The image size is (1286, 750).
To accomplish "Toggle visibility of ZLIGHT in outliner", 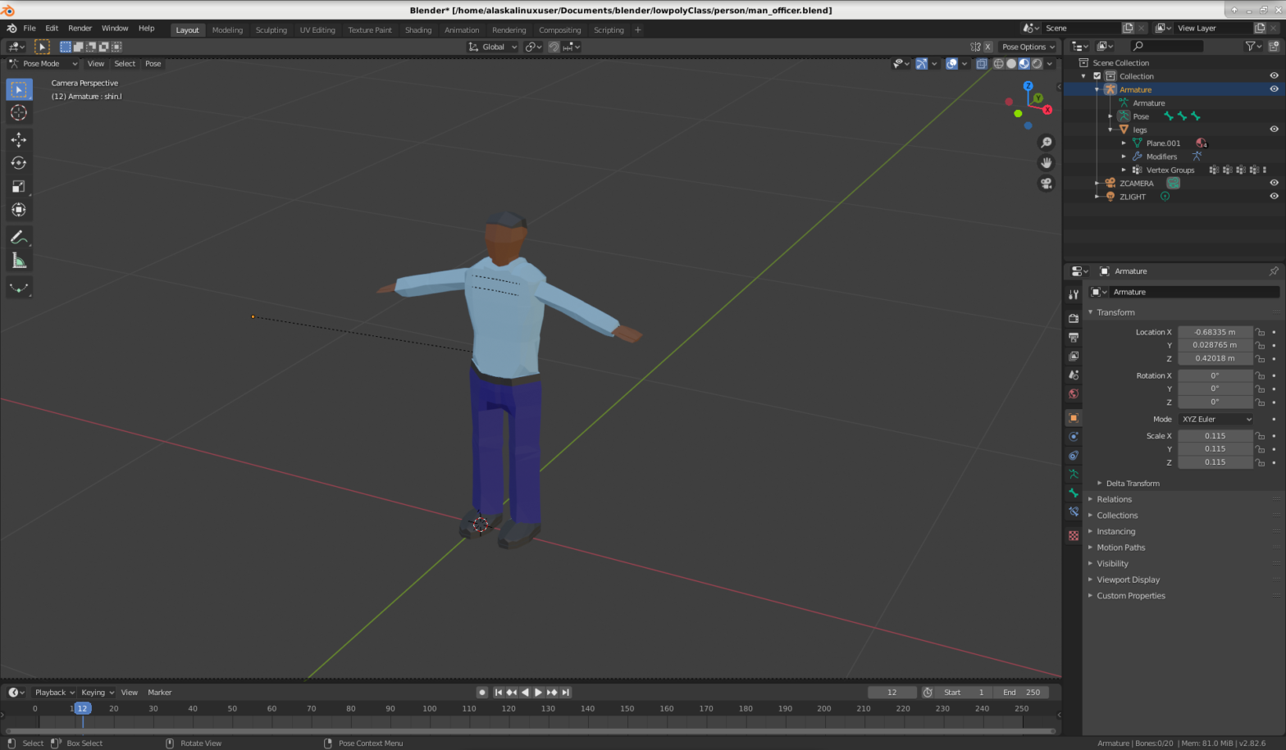I will [1274, 196].
